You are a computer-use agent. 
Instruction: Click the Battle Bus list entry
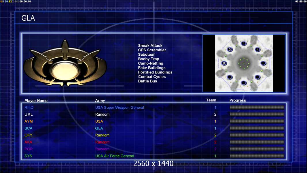(x=147, y=81)
